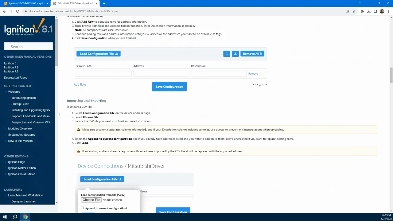Click Description input field
Screen dimensions: 393x221
[x=219, y=74]
